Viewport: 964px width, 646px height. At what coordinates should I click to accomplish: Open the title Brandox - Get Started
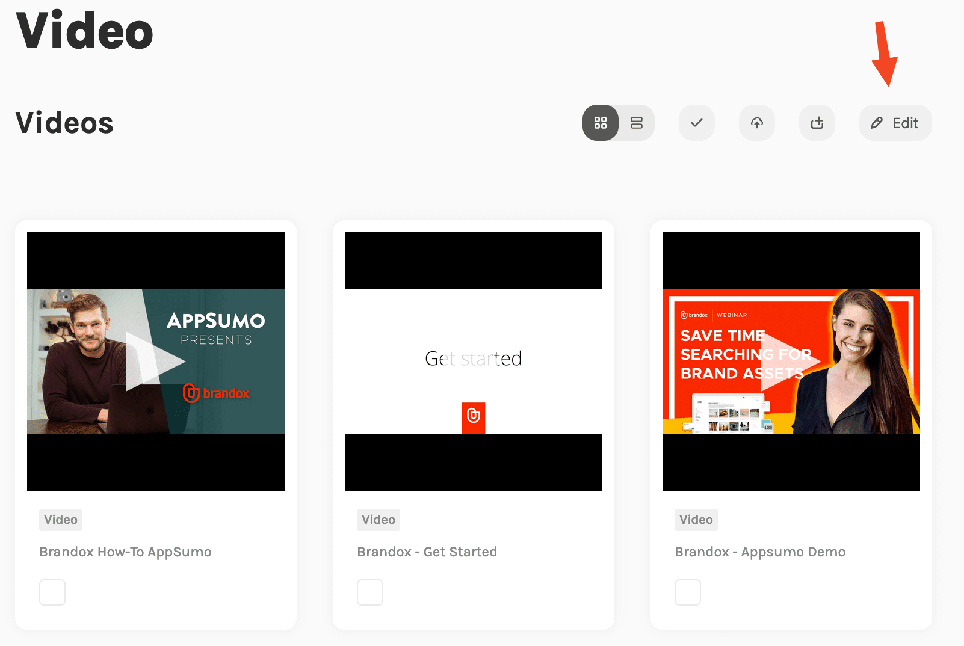(x=427, y=552)
